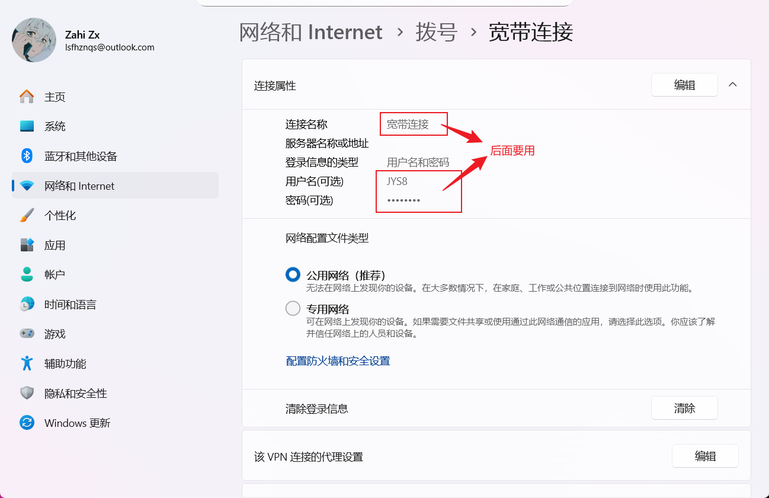Open 隐私和安全性 settings

27,392
